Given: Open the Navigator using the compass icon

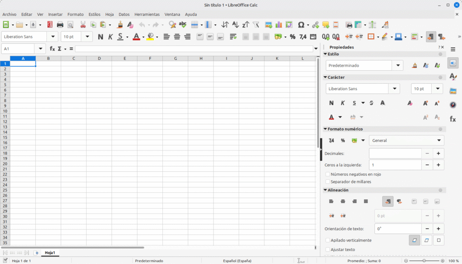Looking at the screenshot, I should 453,105.
